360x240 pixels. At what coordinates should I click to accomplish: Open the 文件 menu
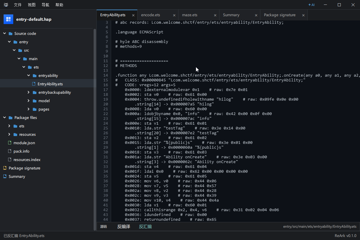coord(18,5)
